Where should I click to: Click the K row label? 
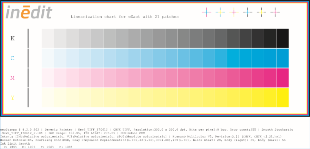[12, 38]
